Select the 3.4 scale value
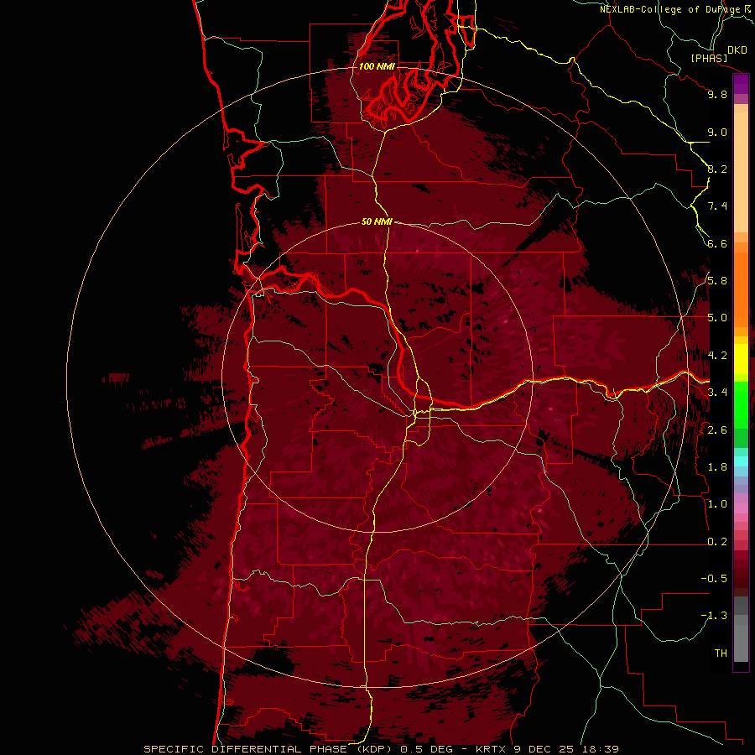 pos(717,393)
